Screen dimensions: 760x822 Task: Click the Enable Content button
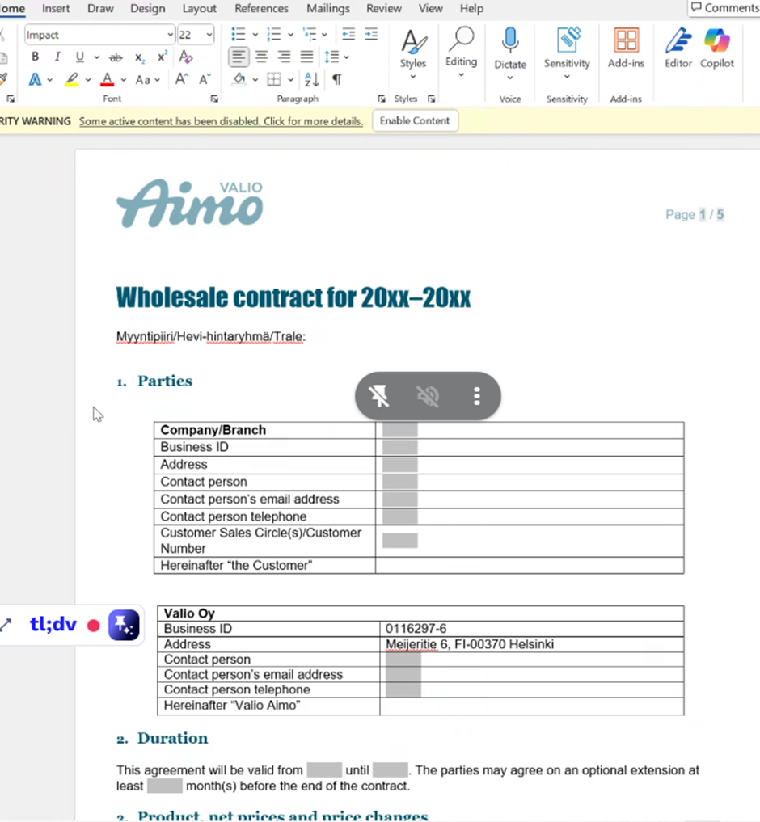(x=415, y=120)
